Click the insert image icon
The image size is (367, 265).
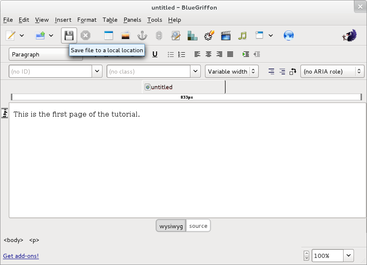pyautogui.click(x=125, y=36)
